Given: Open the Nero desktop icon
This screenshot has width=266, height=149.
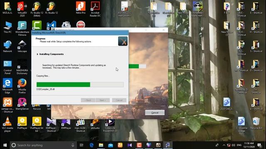Looking at the screenshot, I should pos(81,24).
